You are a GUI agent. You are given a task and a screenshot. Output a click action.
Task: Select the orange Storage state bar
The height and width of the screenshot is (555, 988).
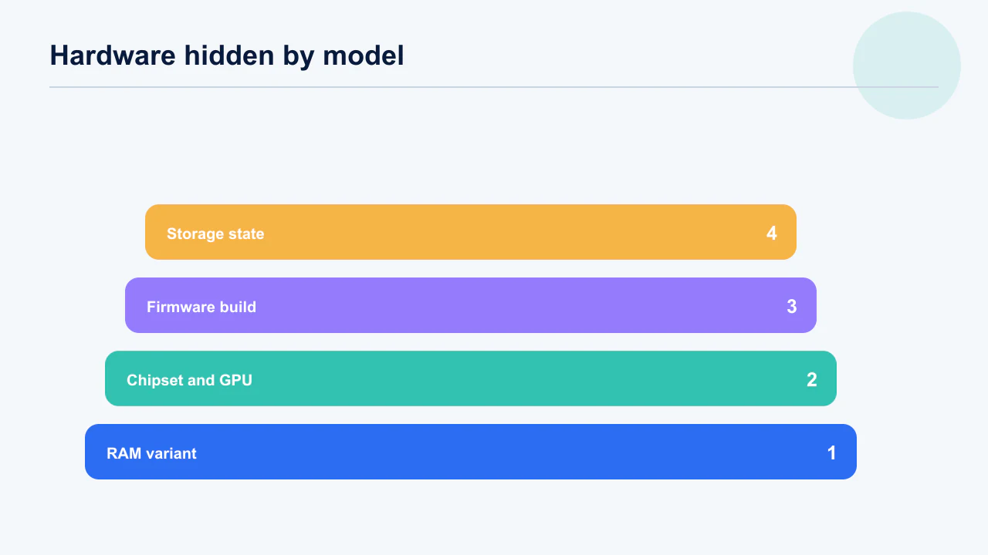click(x=471, y=232)
